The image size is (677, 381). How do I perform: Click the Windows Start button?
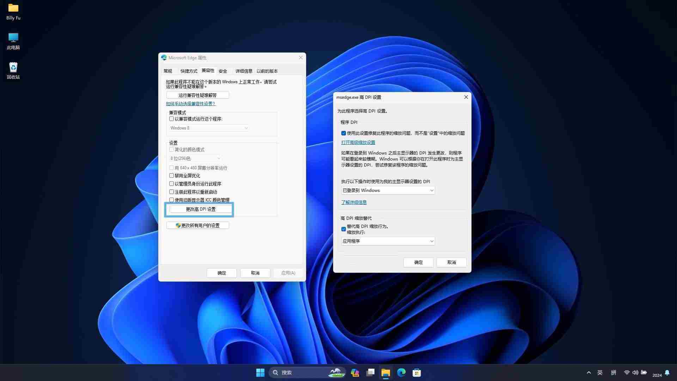pyautogui.click(x=260, y=373)
